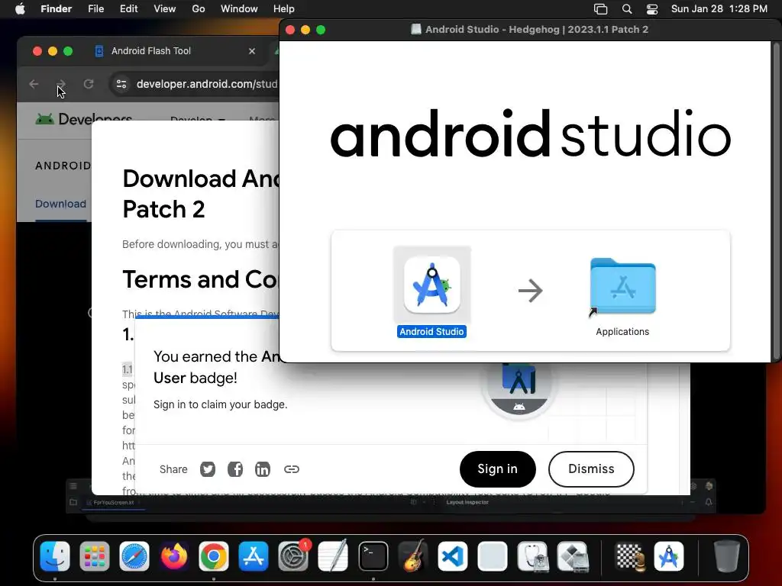Open Terminal from the dock
Viewport: 782px width, 586px height.
tap(373, 556)
